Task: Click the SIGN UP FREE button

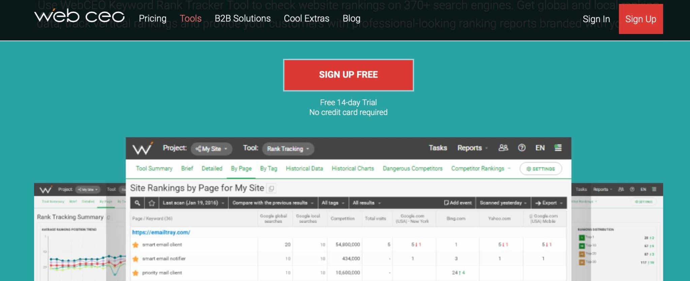Action: (348, 75)
